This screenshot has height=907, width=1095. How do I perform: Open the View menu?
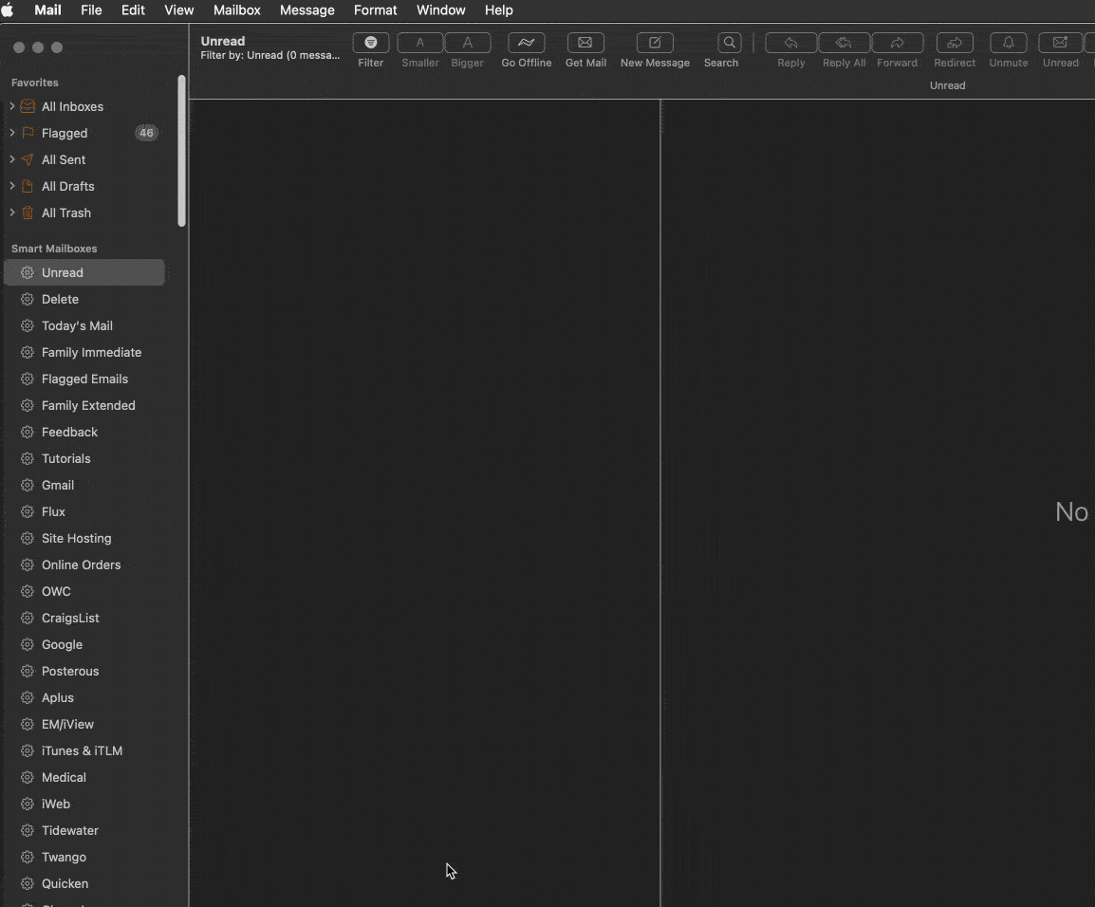coord(178,10)
